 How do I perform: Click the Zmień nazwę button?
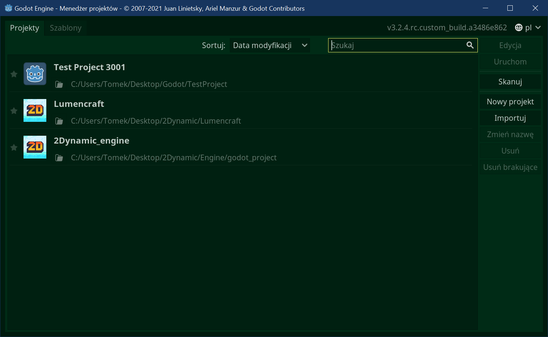coord(510,134)
